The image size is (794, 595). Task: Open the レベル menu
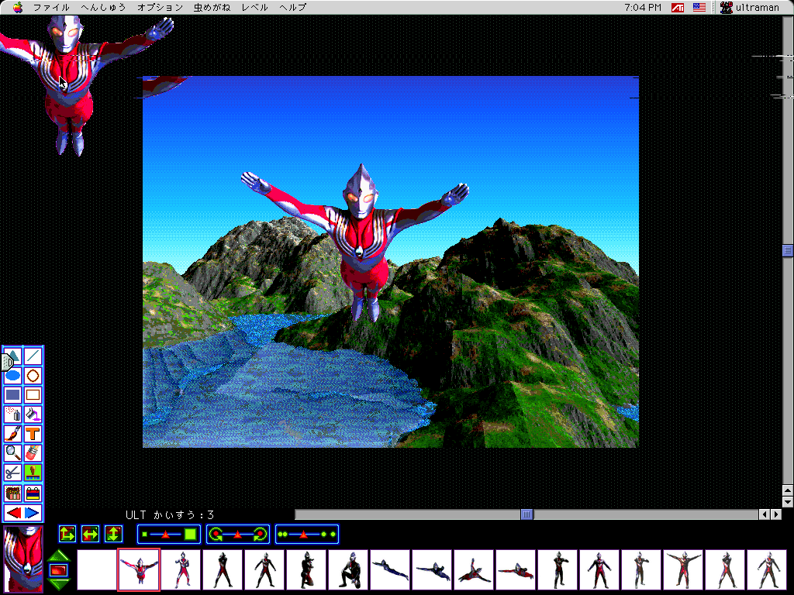[254, 7]
